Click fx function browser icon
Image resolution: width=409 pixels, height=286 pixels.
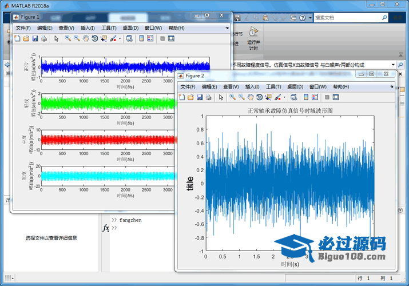(106, 228)
